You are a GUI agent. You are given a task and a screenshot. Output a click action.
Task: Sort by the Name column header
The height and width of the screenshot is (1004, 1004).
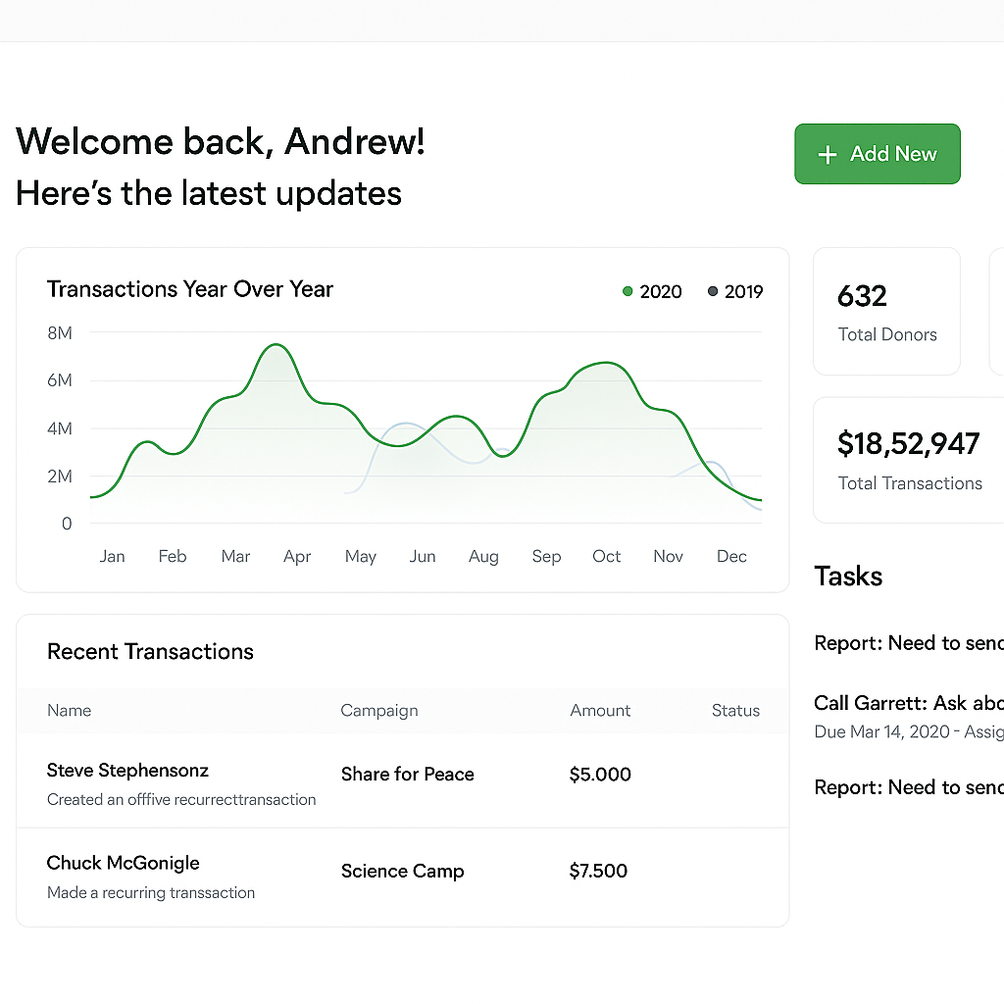click(x=70, y=710)
